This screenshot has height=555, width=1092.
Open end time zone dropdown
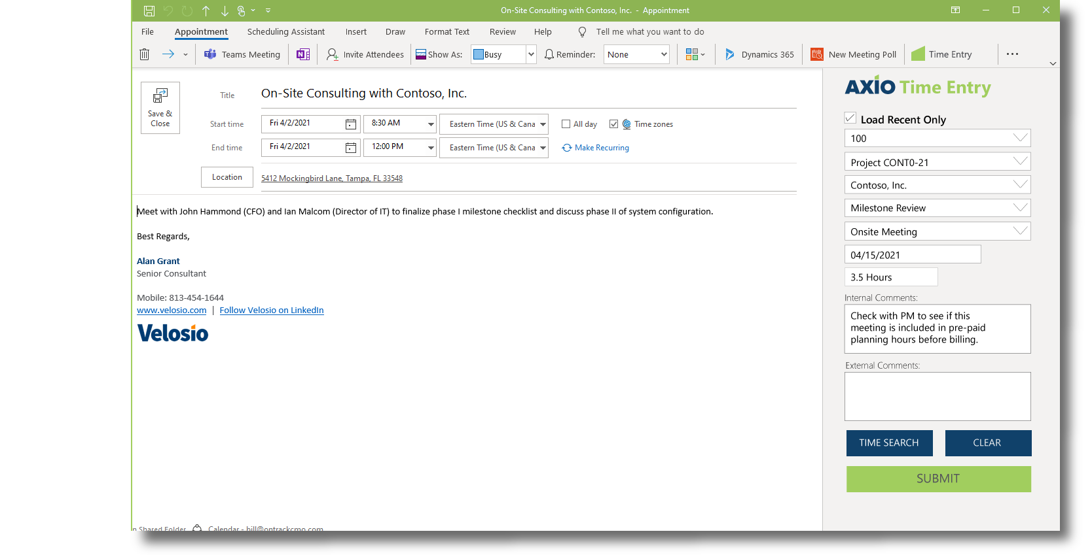tap(543, 148)
